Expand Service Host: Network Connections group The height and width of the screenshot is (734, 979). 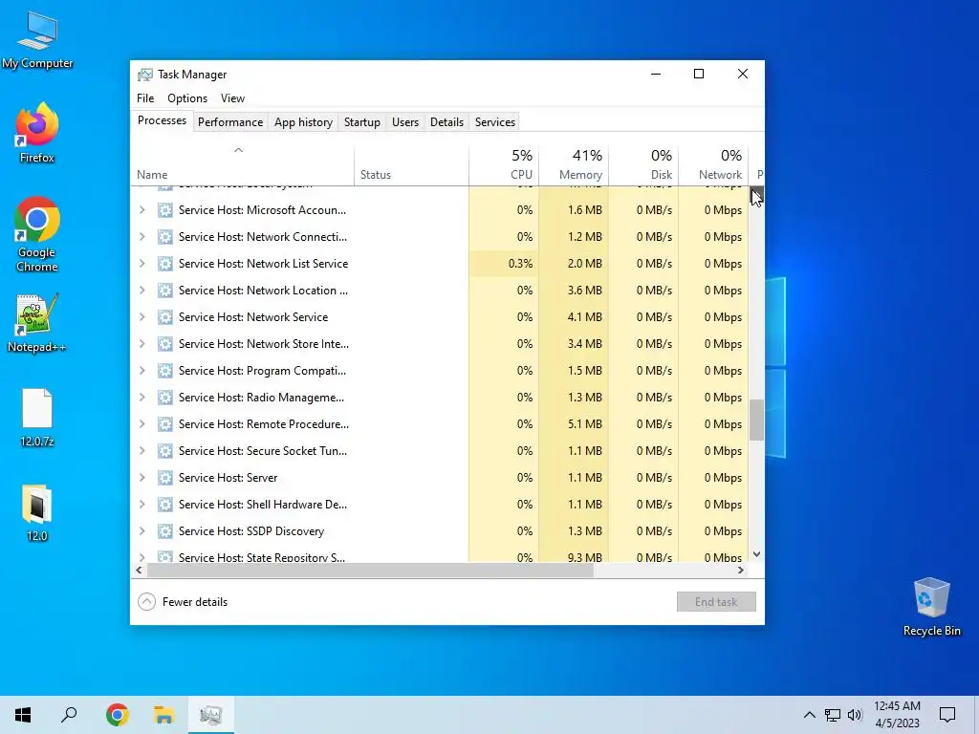[x=142, y=237]
